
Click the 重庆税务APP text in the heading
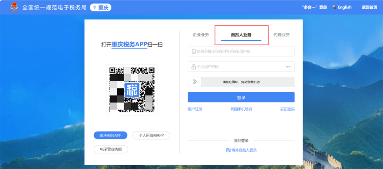129,45
